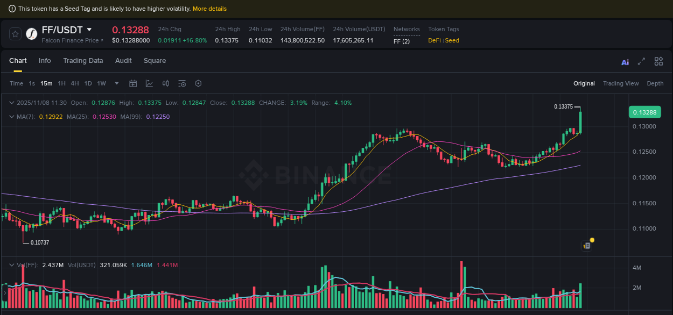
Task: Click the DeFi token tag
Action: tap(434, 40)
